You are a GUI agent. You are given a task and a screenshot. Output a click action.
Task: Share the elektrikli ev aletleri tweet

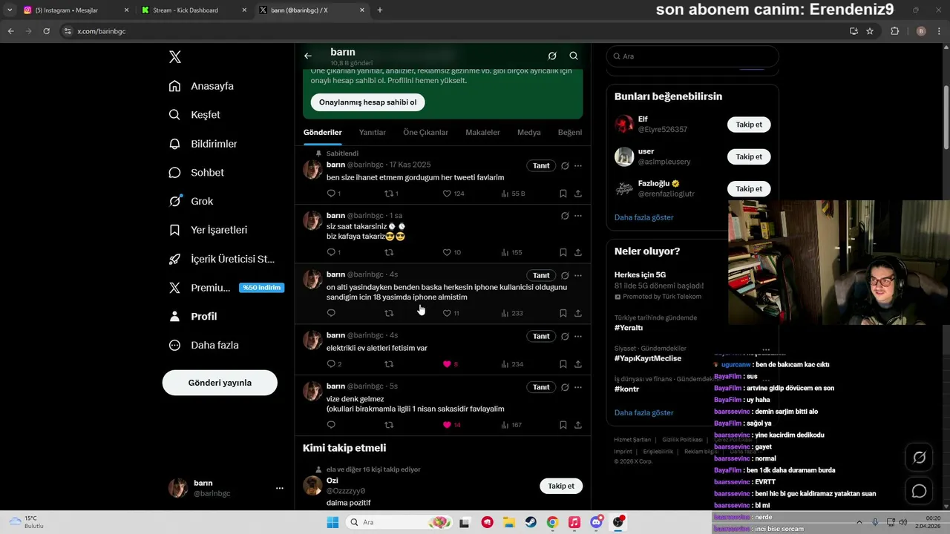[578, 364]
